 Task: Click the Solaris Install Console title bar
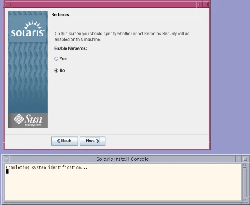[x=123, y=159]
